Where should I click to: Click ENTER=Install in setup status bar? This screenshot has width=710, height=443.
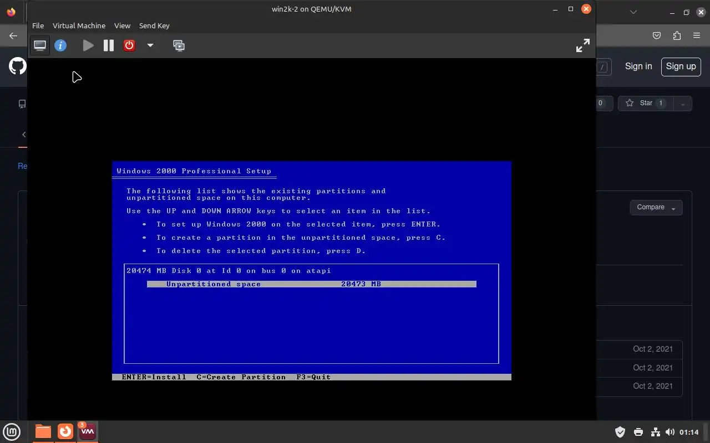(154, 377)
